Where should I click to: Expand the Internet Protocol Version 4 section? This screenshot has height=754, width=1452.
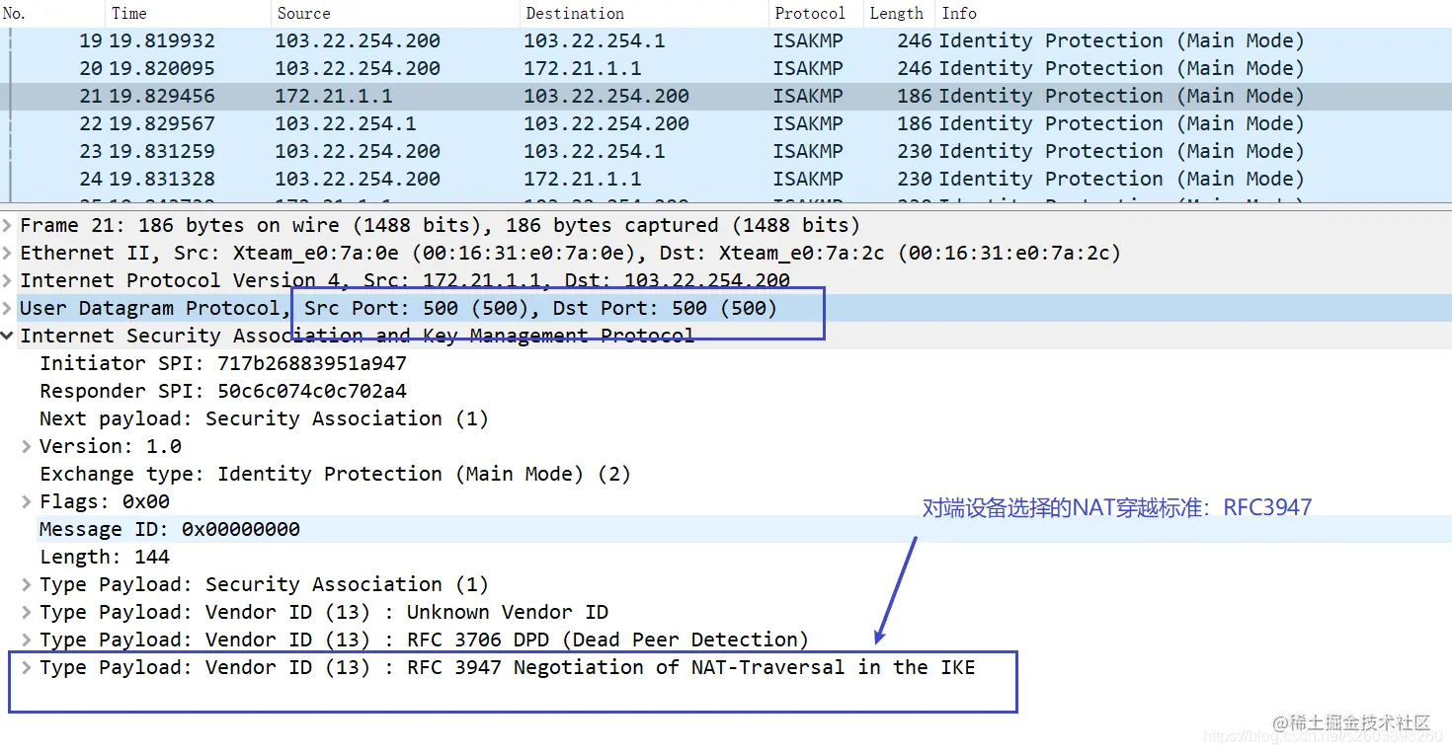click(x=8, y=280)
